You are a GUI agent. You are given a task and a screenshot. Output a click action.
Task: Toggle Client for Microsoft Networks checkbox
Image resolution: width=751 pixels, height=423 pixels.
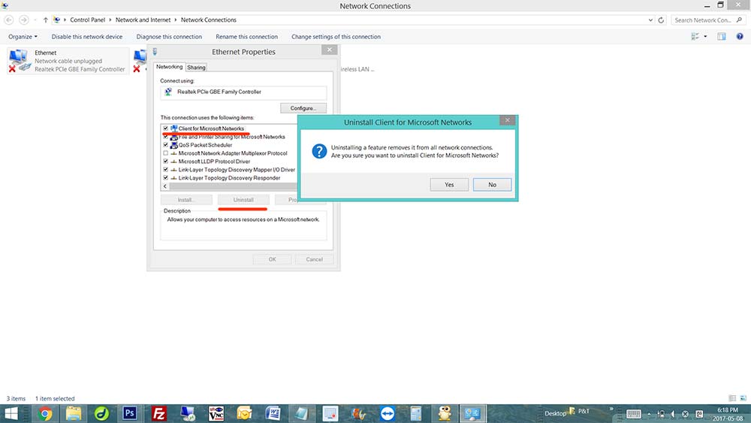(x=166, y=128)
